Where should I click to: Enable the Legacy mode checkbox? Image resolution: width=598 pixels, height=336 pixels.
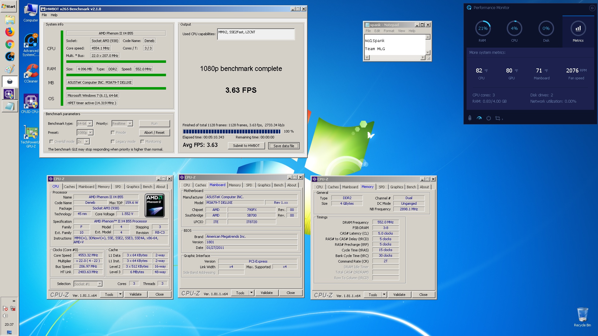point(113,142)
